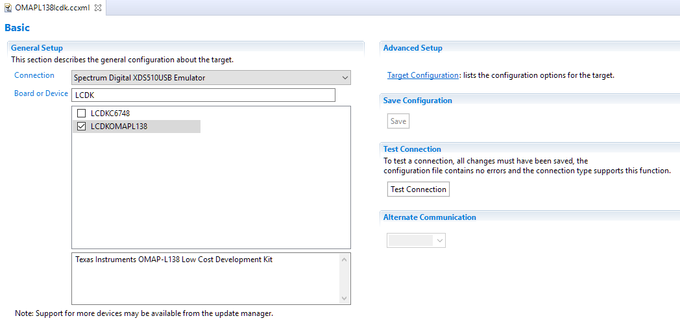The width and height of the screenshot is (680, 327).
Task: Click the description box scroll down arrow
Action: coord(345,298)
